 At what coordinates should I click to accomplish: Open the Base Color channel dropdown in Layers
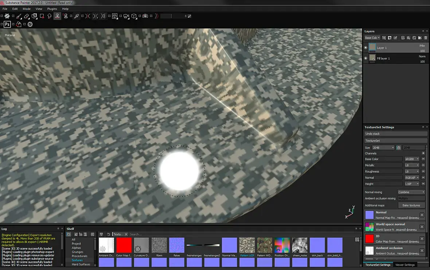click(372, 38)
